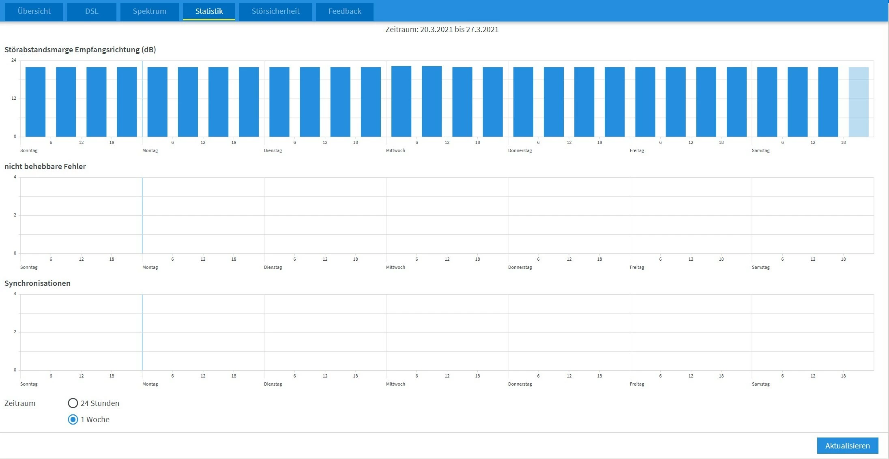Click the light blue last Samstag bar
The width and height of the screenshot is (889, 459).
tap(859, 102)
